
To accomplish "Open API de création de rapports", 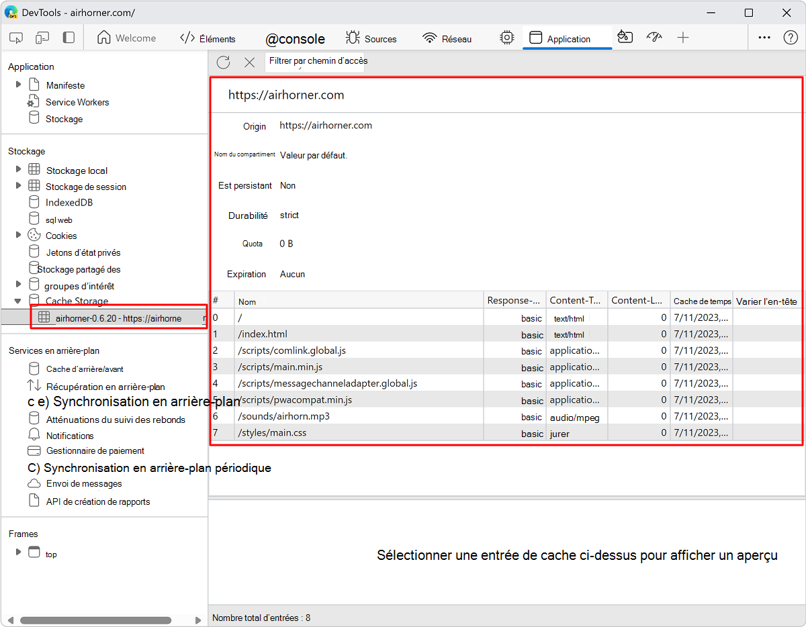I will [98, 501].
